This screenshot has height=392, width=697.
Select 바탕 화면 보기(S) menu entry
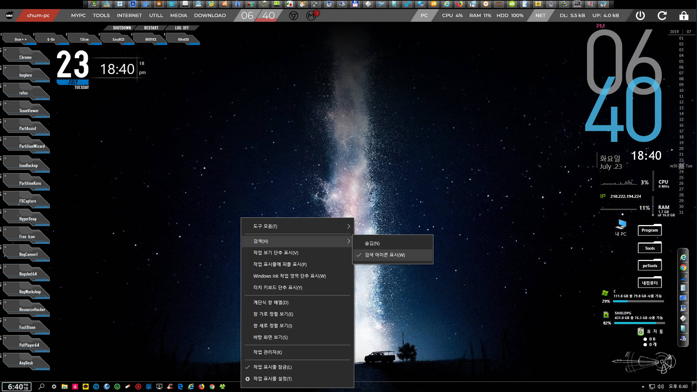tap(298, 337)
